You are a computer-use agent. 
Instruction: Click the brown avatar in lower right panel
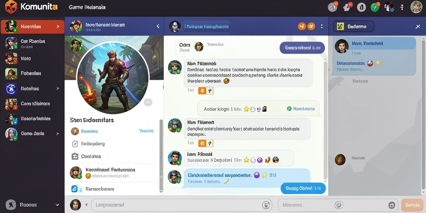(x=340, y=159)
